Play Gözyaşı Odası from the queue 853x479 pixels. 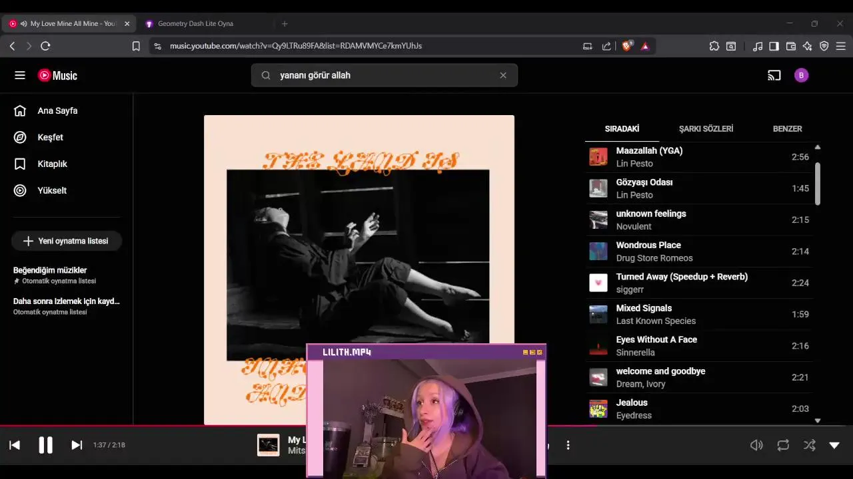tap(700, 188)
